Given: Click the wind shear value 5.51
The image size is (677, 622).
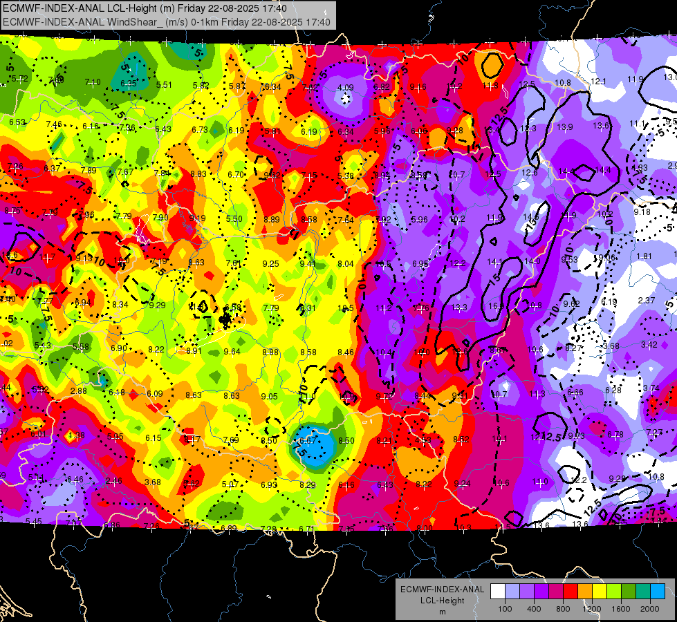Looking at the screenshot, I should (164, 84).
